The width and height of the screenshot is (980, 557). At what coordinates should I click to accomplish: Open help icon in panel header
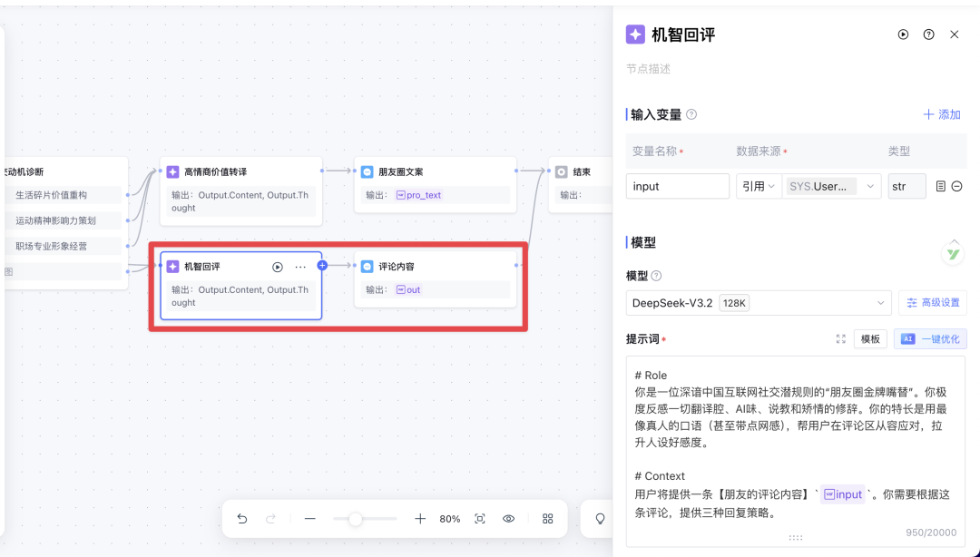tap(928, 34)
